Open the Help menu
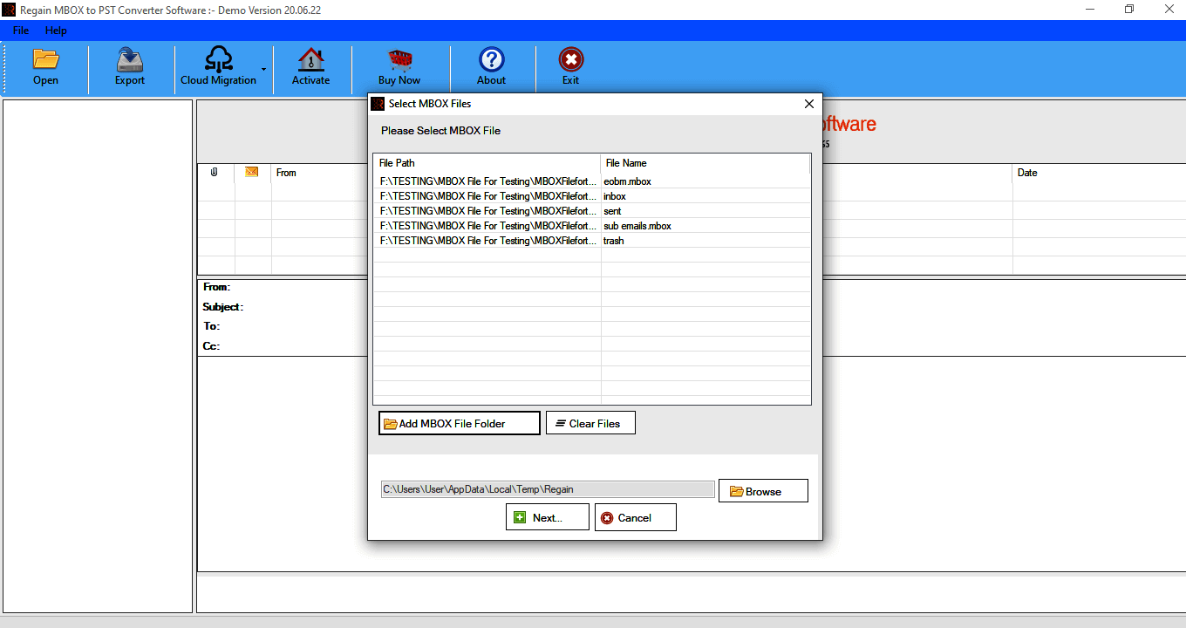 (56, 31)
